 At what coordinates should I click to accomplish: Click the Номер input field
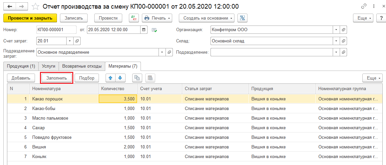coord(56,30)
